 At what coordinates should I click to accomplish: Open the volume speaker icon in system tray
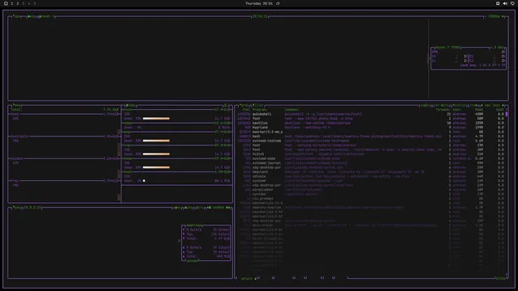tap(505, 3)
